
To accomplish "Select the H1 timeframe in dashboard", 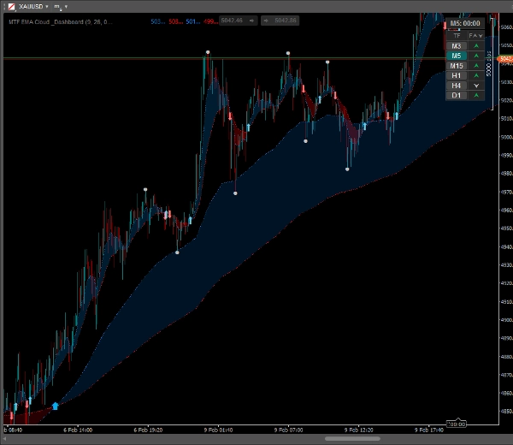I will tap(457, 76).
